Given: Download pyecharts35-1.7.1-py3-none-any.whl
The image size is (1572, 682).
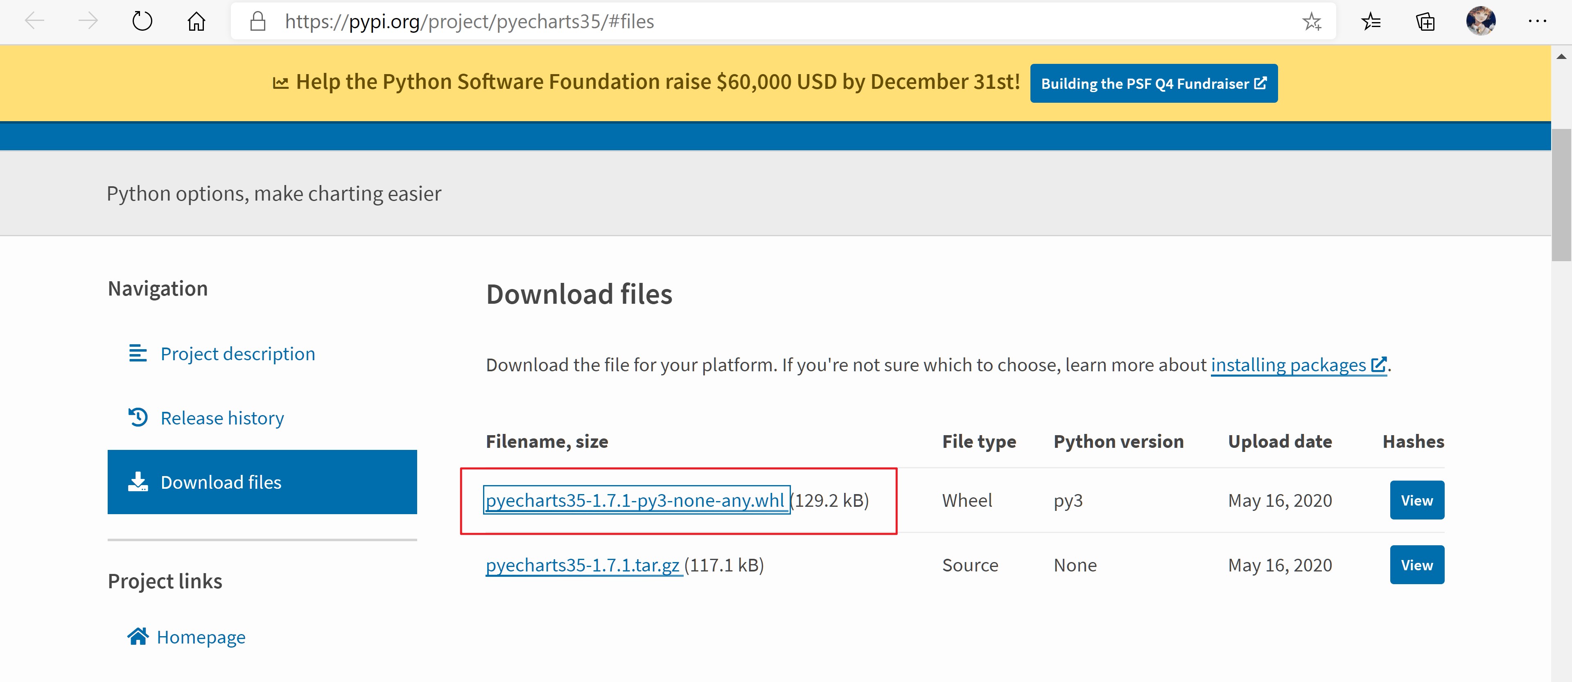Looking at the screenshot, I should click(635, 500).
